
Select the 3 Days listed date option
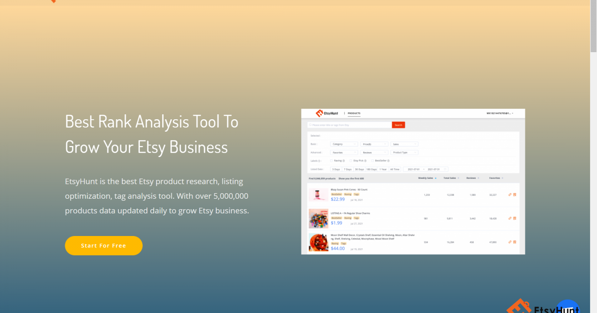(336, 169)
